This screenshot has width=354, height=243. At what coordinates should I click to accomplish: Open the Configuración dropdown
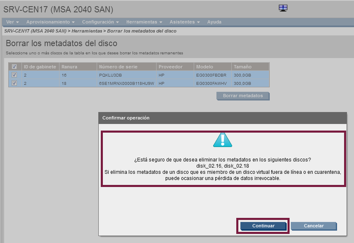(100, 22)
